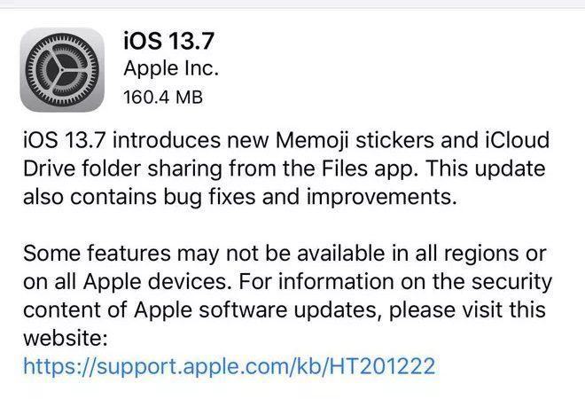Click the 160.4 MB download size
The height and width of the screenshot is (399, 585).
click(x=163, y=98)
